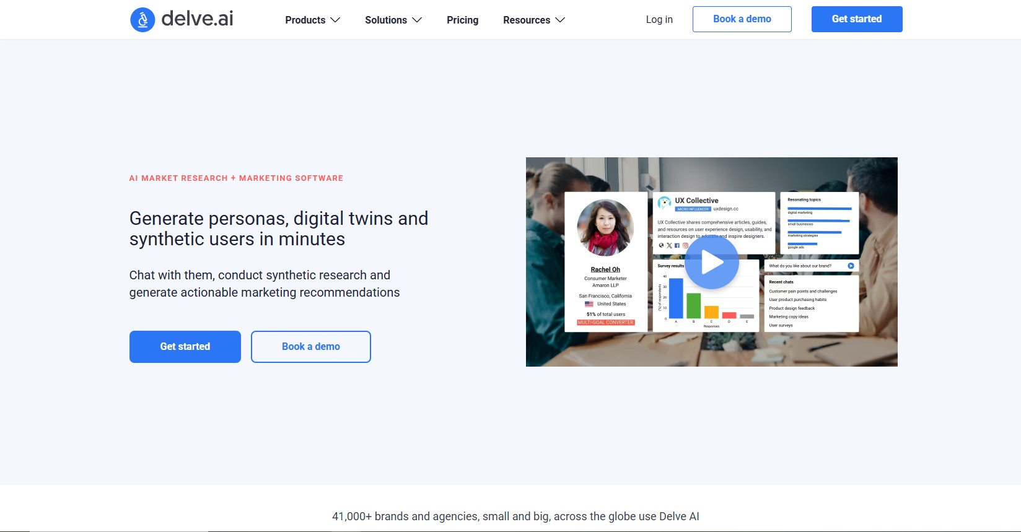Expand the Resources menu chevron
The height and width of the screenshot is (532, 1021).
[x=560, y=20]
